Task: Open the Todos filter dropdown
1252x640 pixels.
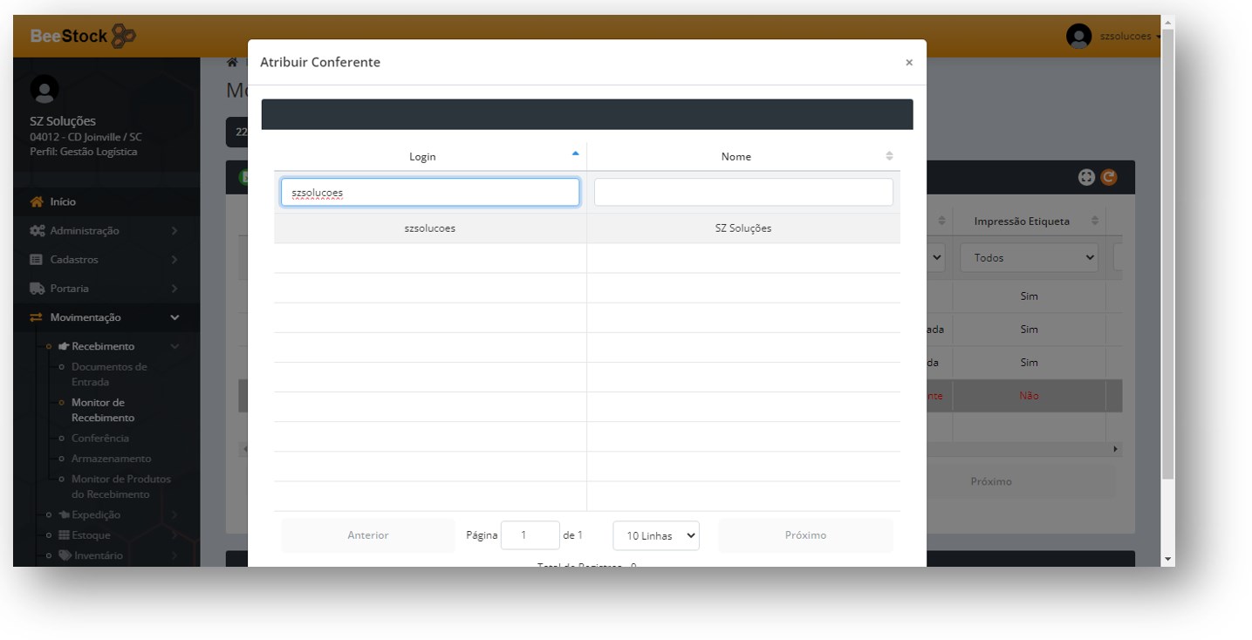Action: click(1029, 258)
